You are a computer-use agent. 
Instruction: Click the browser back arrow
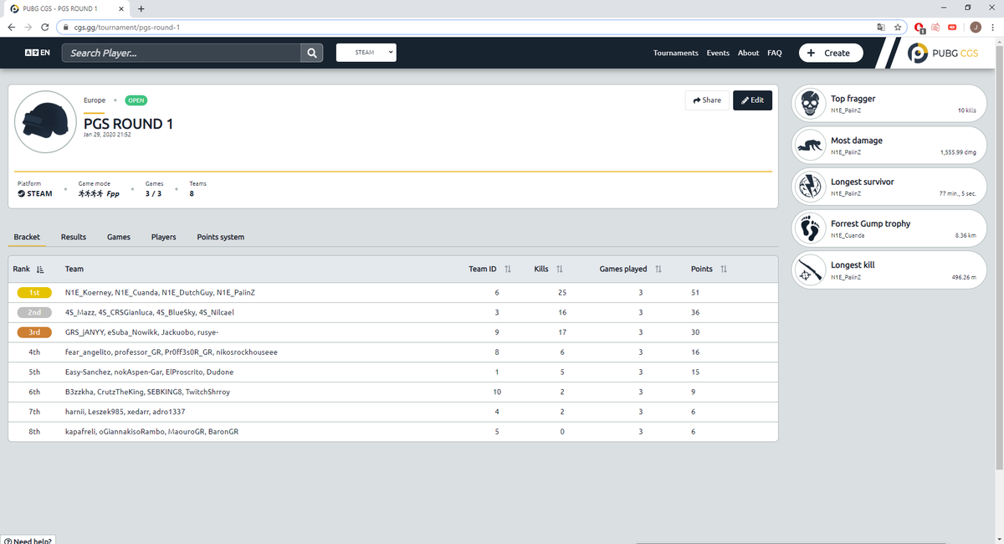pos(12,27)
